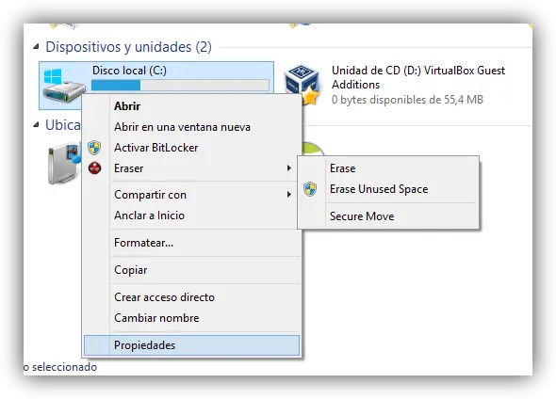The width and height of the screenshot is (556, 399).
Task: Click Unidad de CD (D:) VirtualBox Guest Additions label
Action: click(418, 77)
